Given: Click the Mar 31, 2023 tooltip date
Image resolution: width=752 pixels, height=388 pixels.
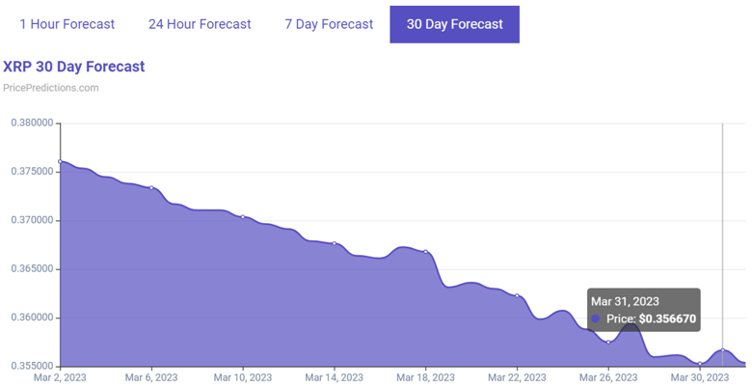Looking at the screenshot, I should (x=628, y=301).
